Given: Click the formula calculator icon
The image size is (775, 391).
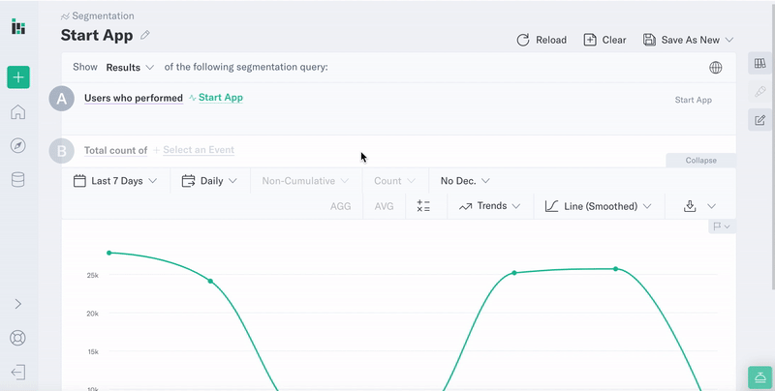Looking at the screenshot, I should (423, 206).
